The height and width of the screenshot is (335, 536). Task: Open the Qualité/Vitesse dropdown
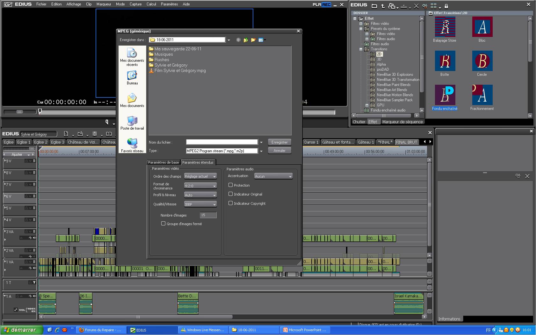point(200,204)
